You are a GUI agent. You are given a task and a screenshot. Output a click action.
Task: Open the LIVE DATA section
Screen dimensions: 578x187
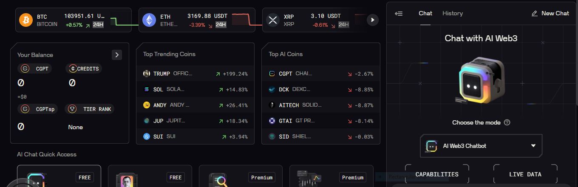coord(525,174)
